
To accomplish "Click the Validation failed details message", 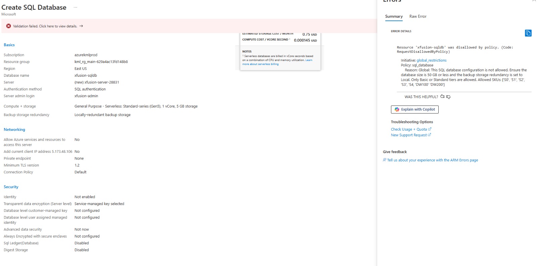I will (x=45, y=26).
